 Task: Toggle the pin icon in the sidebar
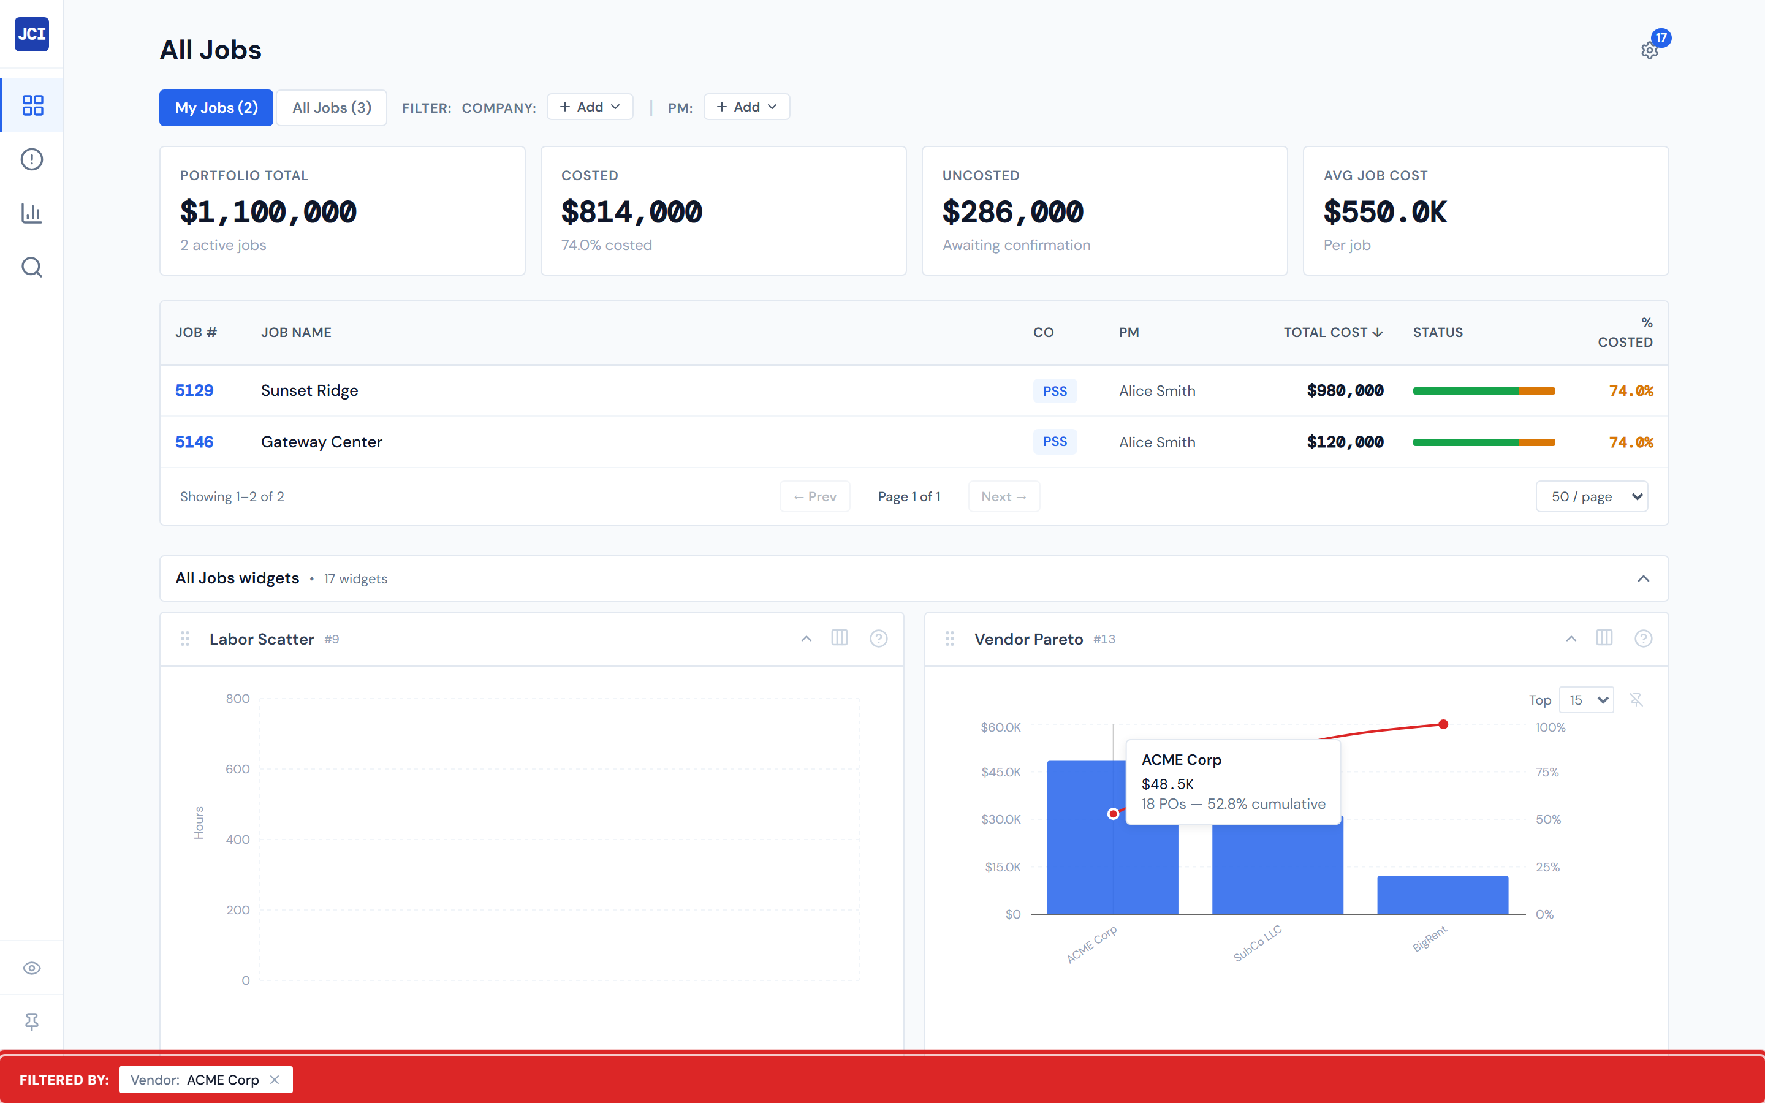[x=32, y=1022]
